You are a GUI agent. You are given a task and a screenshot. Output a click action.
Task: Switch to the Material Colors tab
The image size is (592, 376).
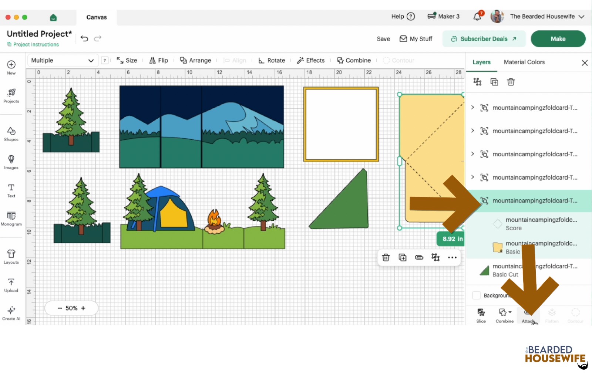524,62
